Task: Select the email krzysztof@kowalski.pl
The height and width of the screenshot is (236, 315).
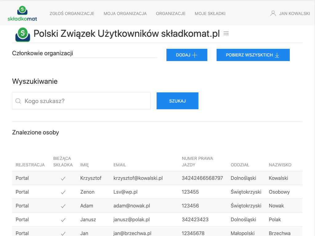Action: [138, 178]
